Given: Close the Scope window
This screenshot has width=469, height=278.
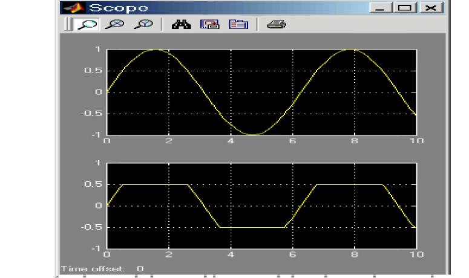Looking at the screenshot, I should [x=431, y=8].
